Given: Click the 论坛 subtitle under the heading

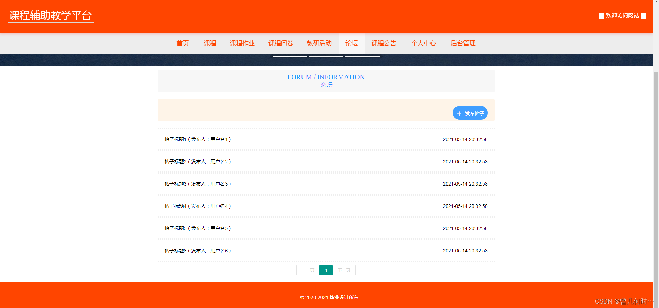Looking at the screenshot, I should click(x=326, y=85).
